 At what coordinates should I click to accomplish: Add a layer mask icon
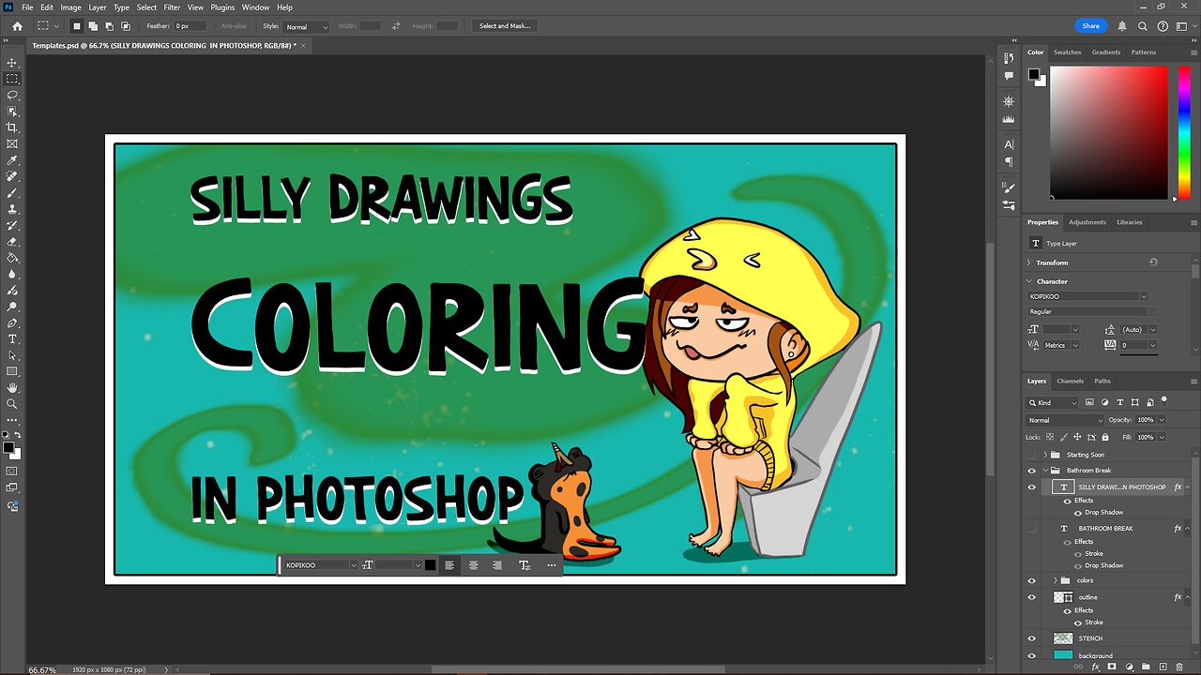[x=1112, y=667]
